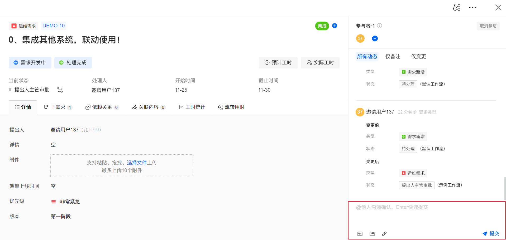Add a new tag with plus icon next to 集成
Image resolution: width=506 pixels, height=240 pixels.
335,26
